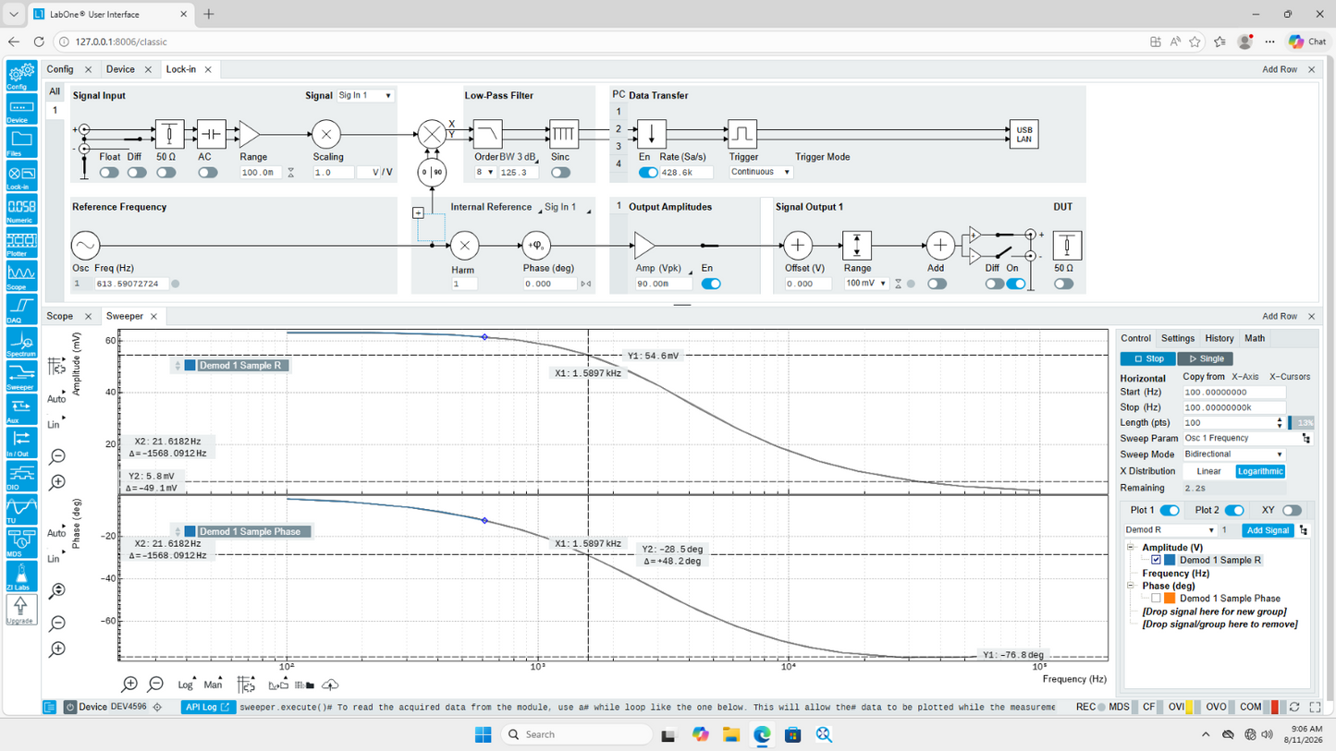Toggle the Plot 2 switch
Screen dimensions: 1336x751
tap(1234, 510)
